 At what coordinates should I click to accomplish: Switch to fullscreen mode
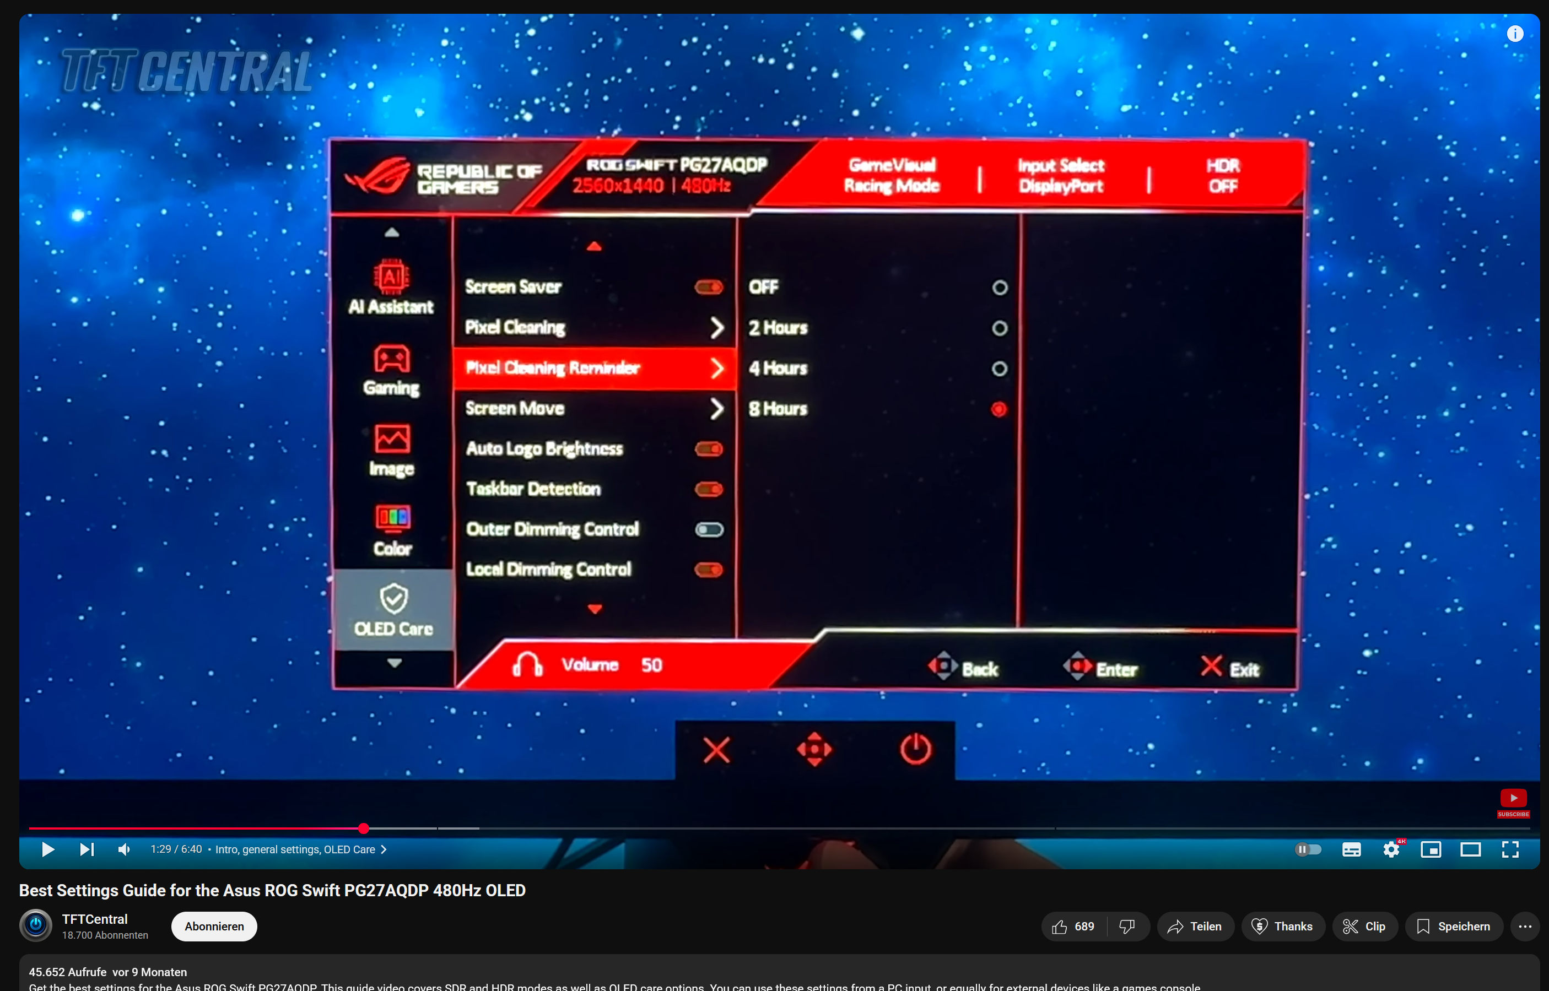click(x=1510, y=849)
